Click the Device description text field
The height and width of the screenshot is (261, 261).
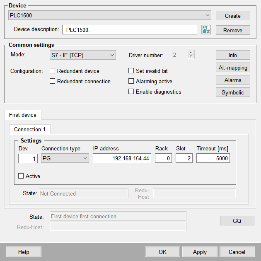click(x=130, y=30)
